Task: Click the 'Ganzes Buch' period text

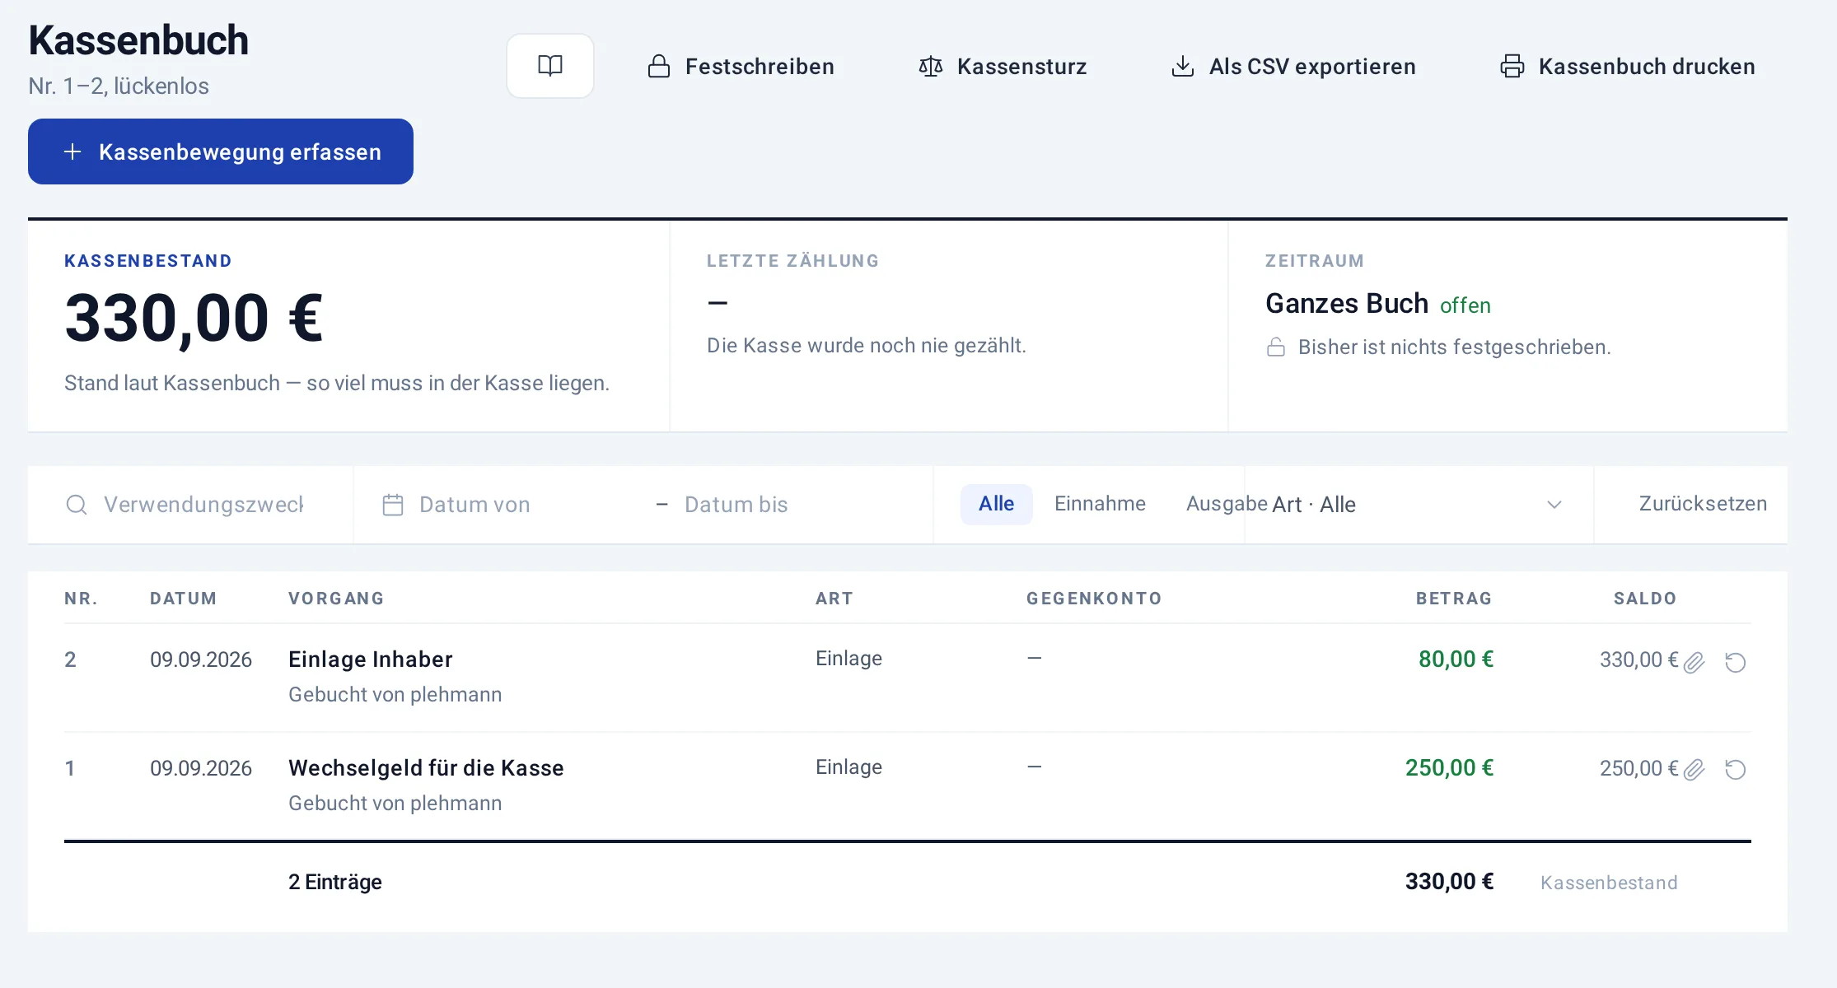Action: (x=1347, y=304)
